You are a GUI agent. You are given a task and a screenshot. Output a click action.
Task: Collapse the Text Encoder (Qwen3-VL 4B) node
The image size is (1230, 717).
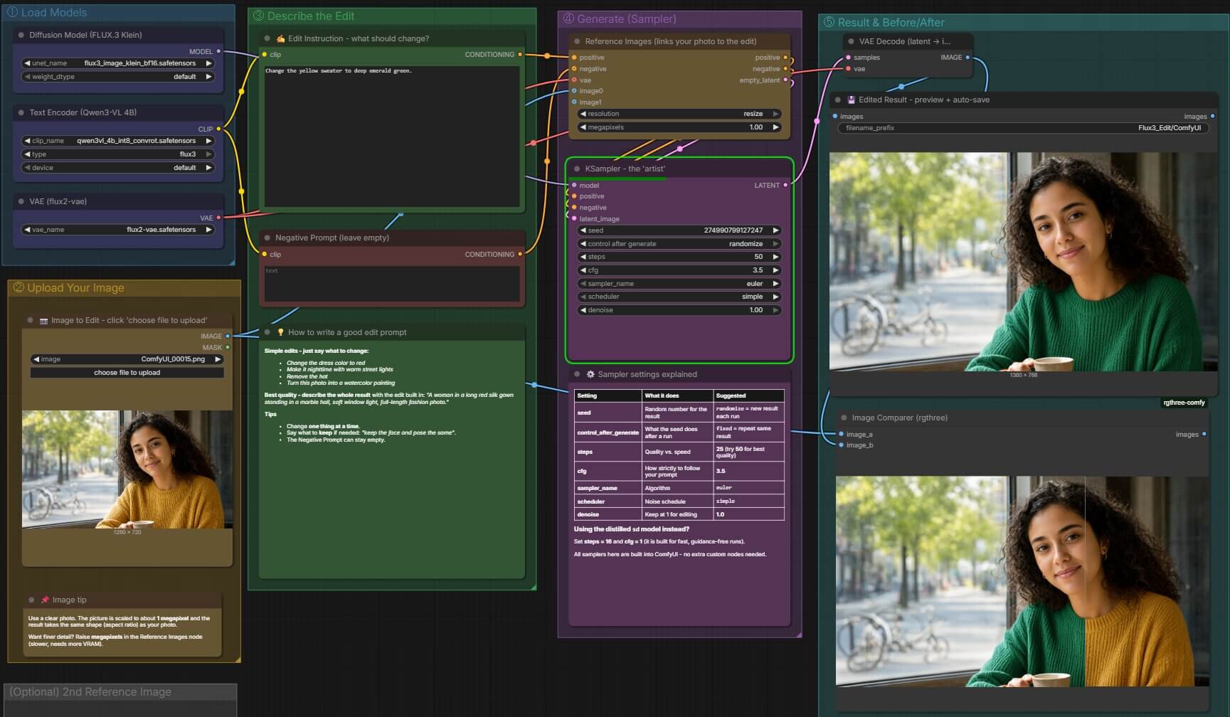point(21,112)
